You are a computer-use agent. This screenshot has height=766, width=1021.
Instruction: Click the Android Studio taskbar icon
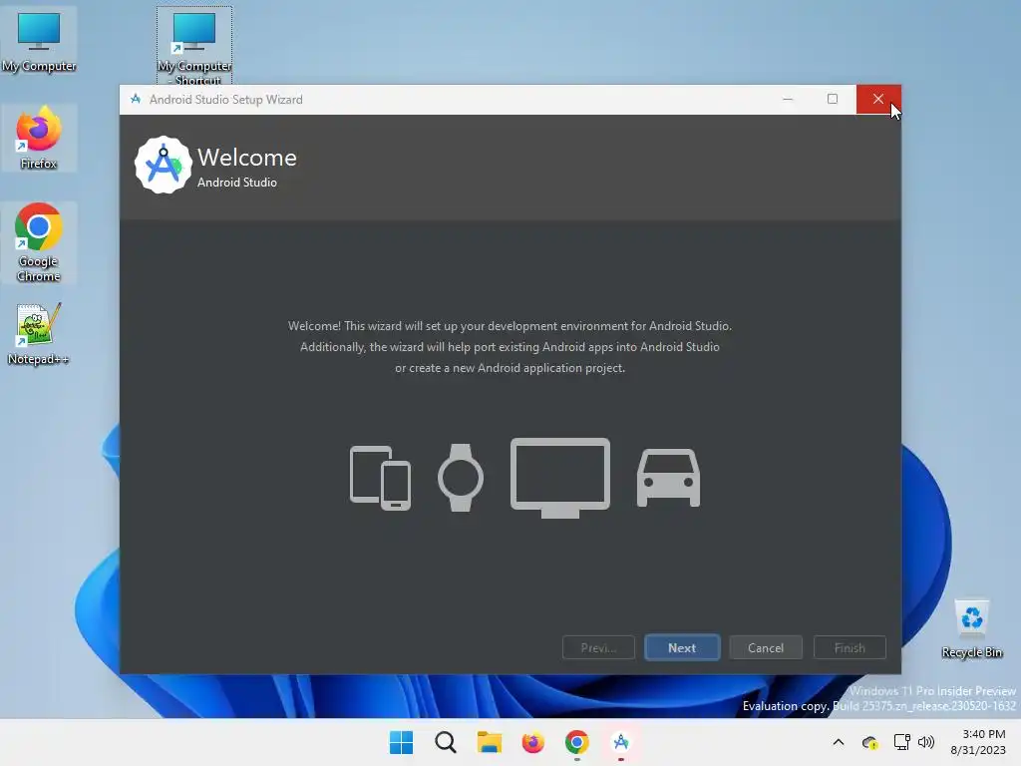(620, 742)
